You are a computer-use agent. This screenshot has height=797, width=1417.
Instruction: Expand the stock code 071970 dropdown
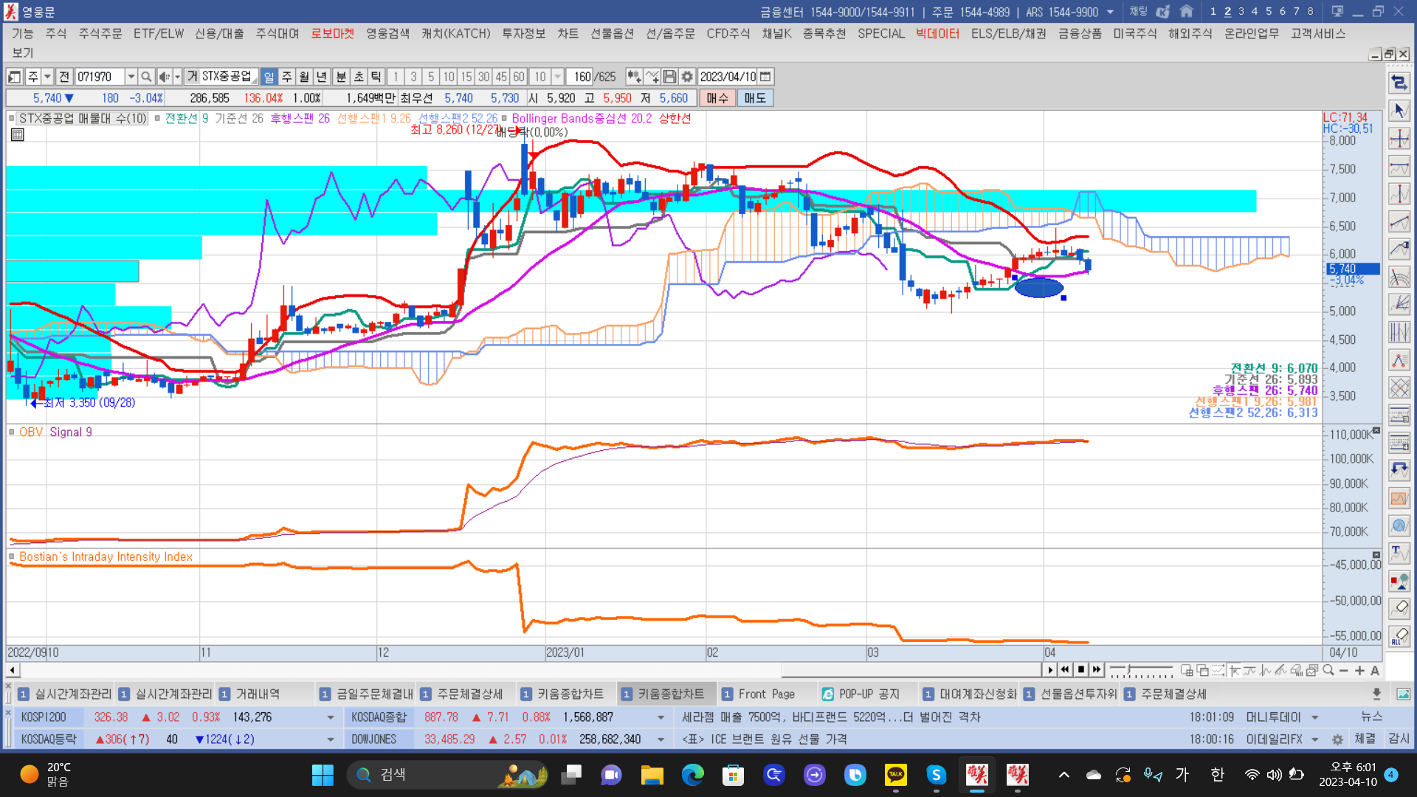pos(131,77)
